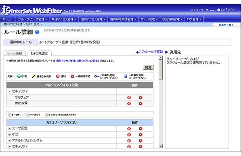Click the ログアウト logout link

point(226,10)
